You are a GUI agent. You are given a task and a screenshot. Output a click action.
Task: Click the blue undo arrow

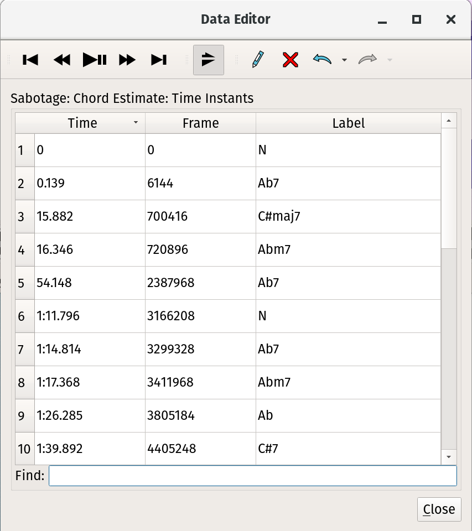click(x=322, y=59)
